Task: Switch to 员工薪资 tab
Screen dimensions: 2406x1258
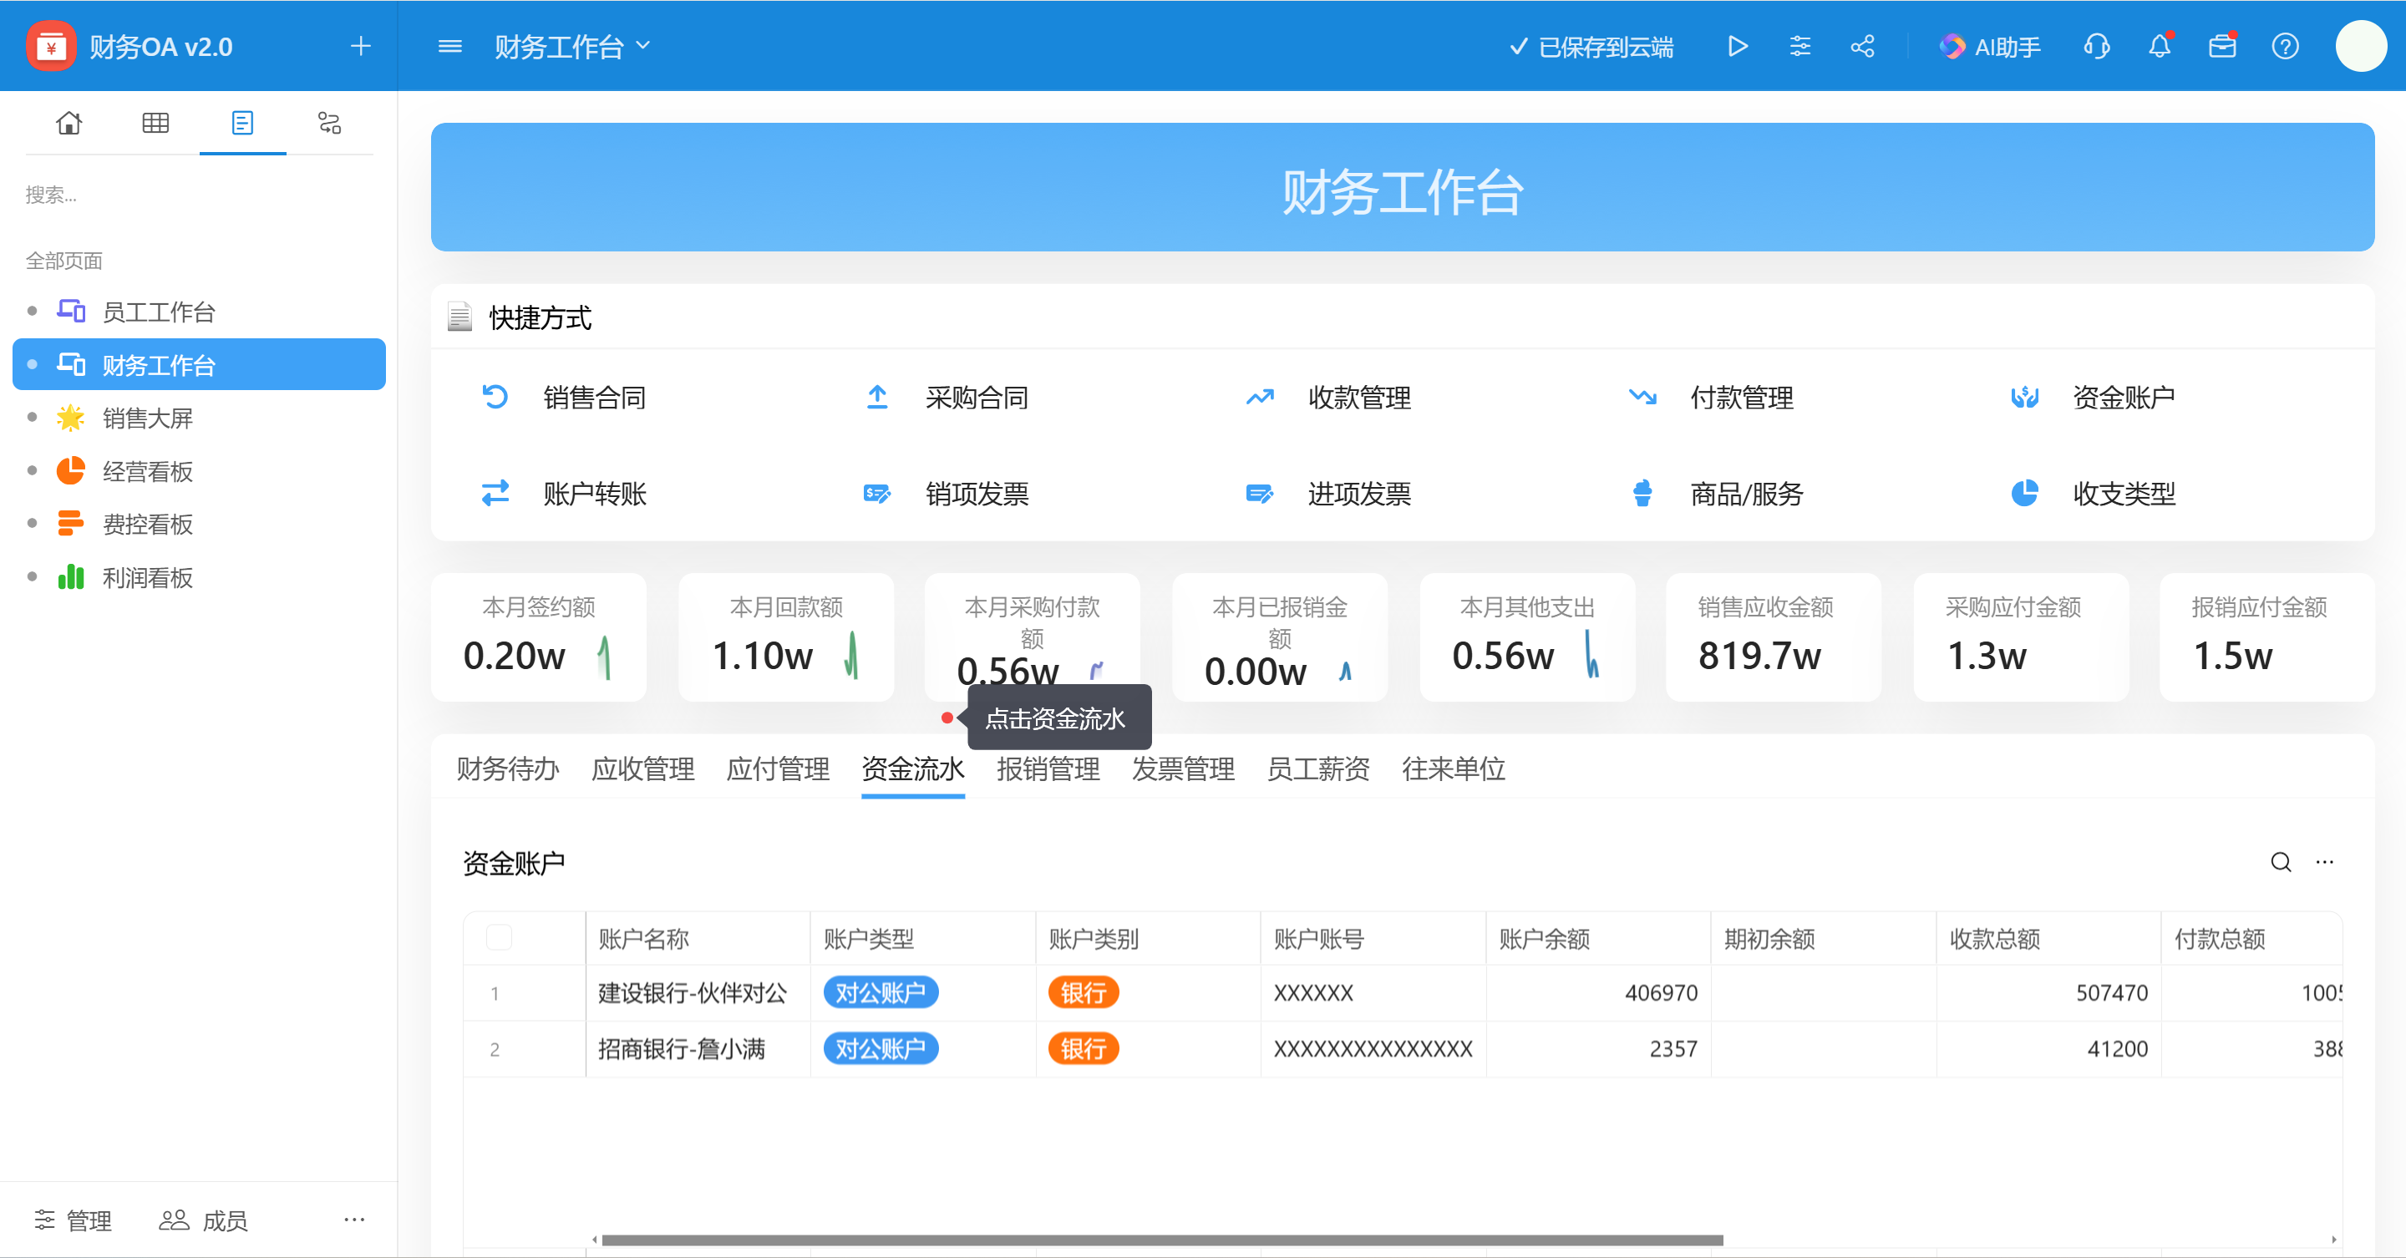Action: click(1318, 768)
